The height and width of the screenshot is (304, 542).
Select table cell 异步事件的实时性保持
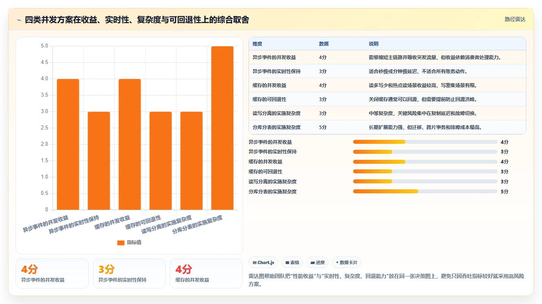[277, 72]
